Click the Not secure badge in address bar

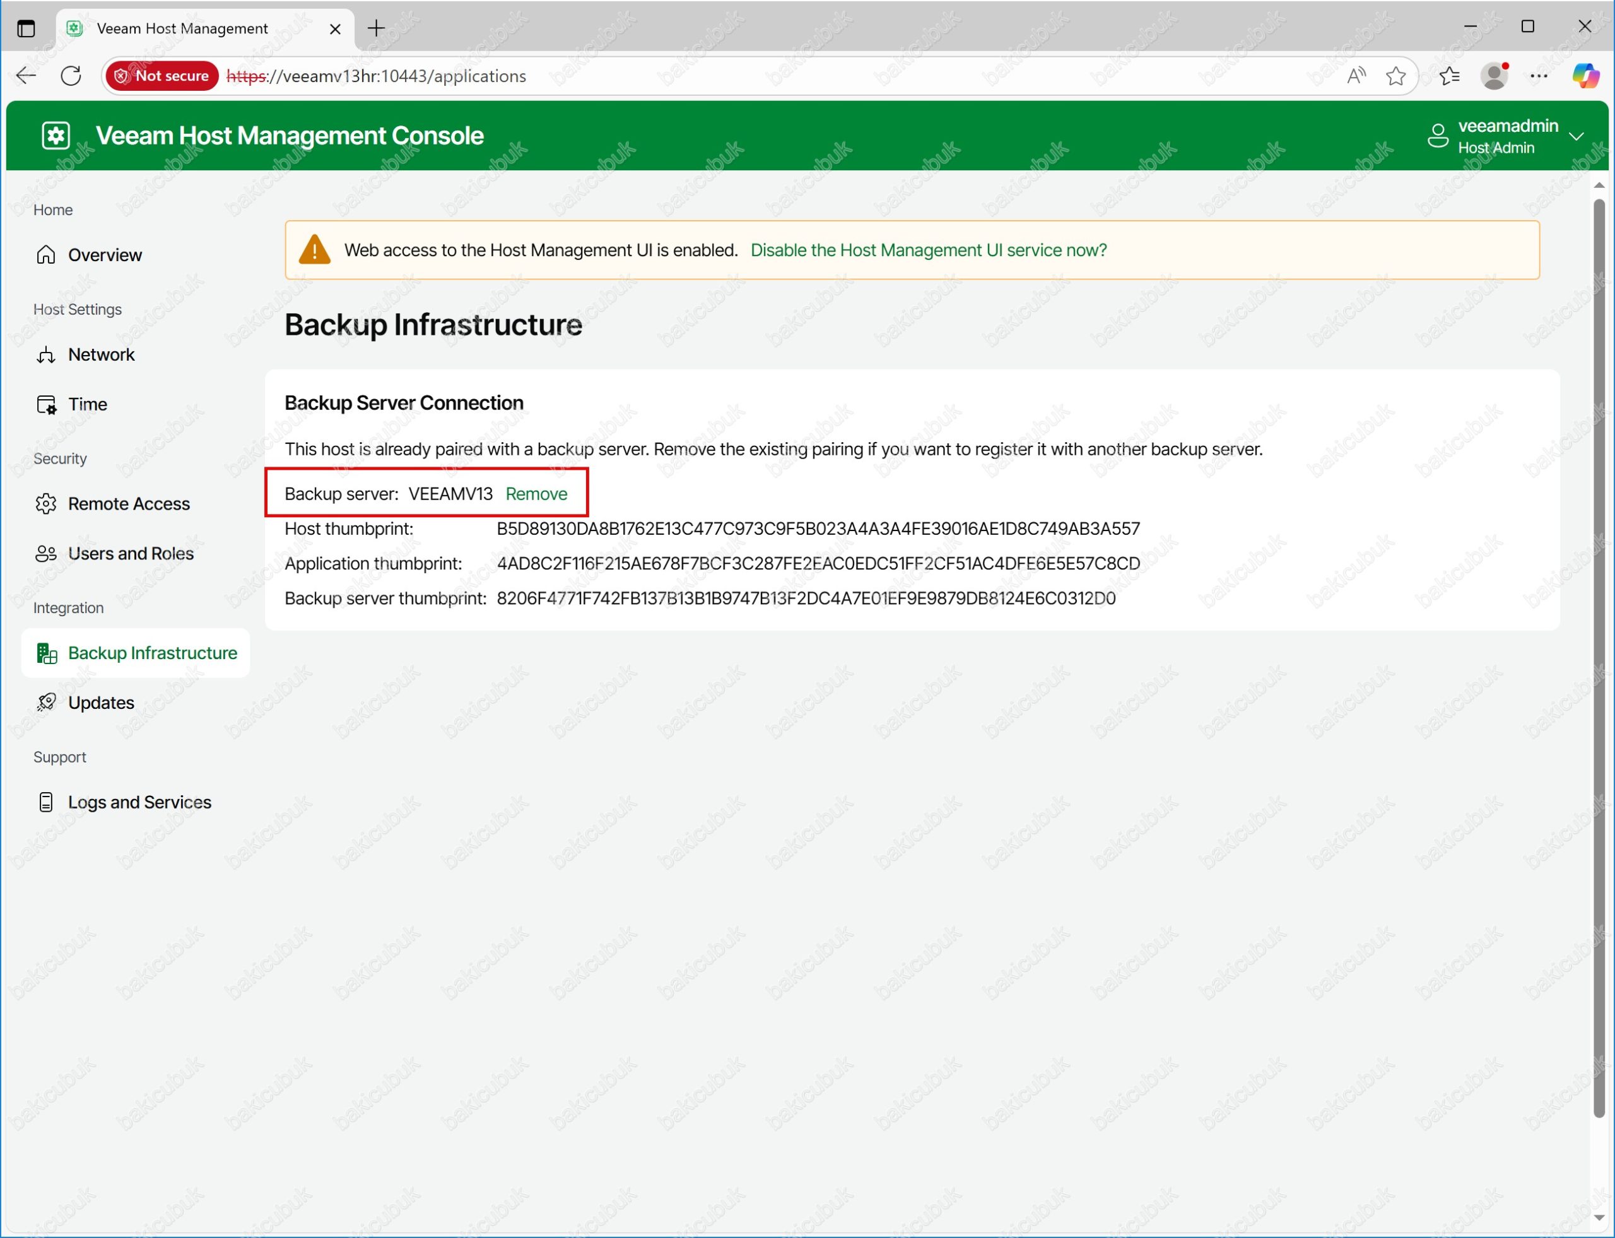click(x=162, y=76)
